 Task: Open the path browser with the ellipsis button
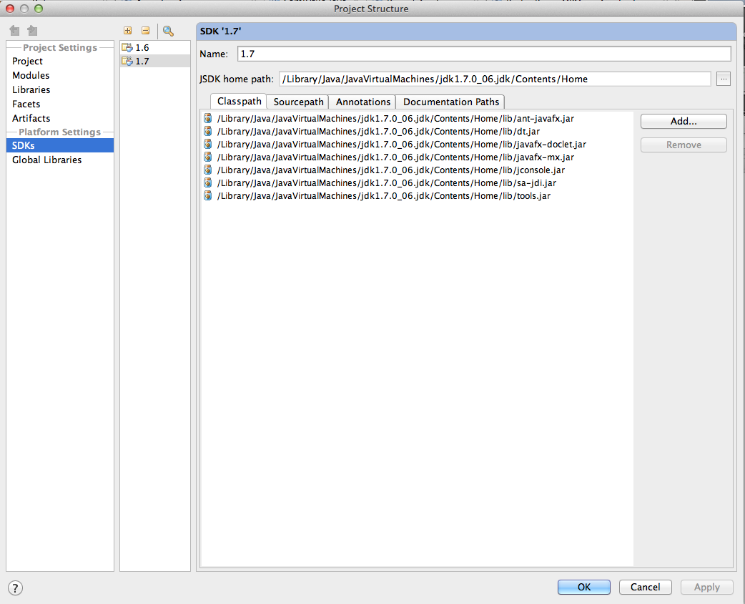point(723,79)
